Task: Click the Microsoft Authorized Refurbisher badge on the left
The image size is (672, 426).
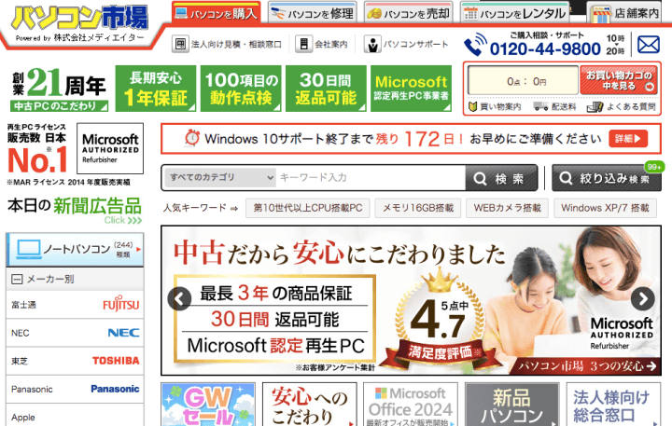Action: tap(110, 148)
